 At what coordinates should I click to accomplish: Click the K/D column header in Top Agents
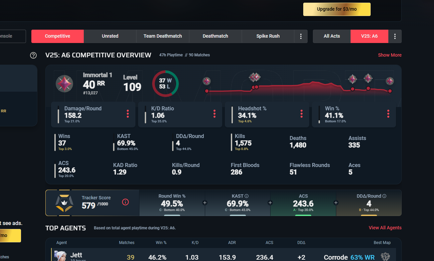coord(195,243)
